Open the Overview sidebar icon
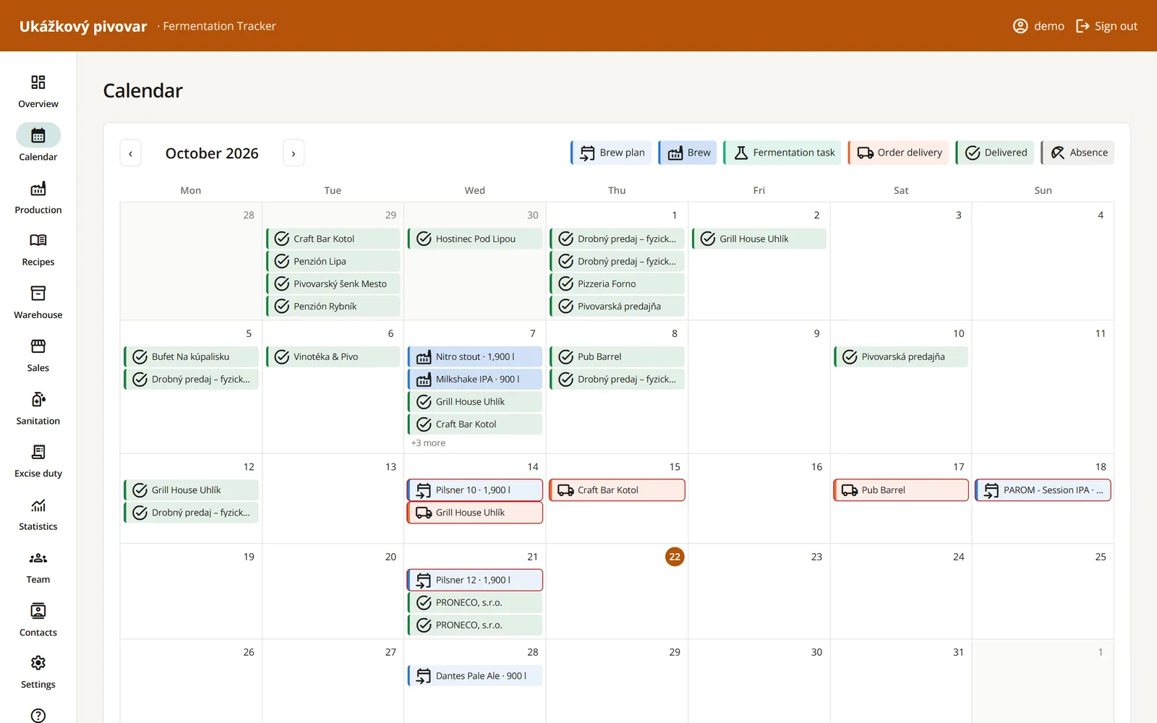Image resolution: width=1157 pixels, height=723 pixels. 38,82
